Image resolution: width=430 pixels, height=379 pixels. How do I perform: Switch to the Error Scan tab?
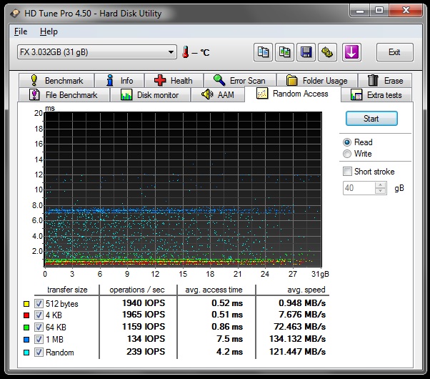239,81
